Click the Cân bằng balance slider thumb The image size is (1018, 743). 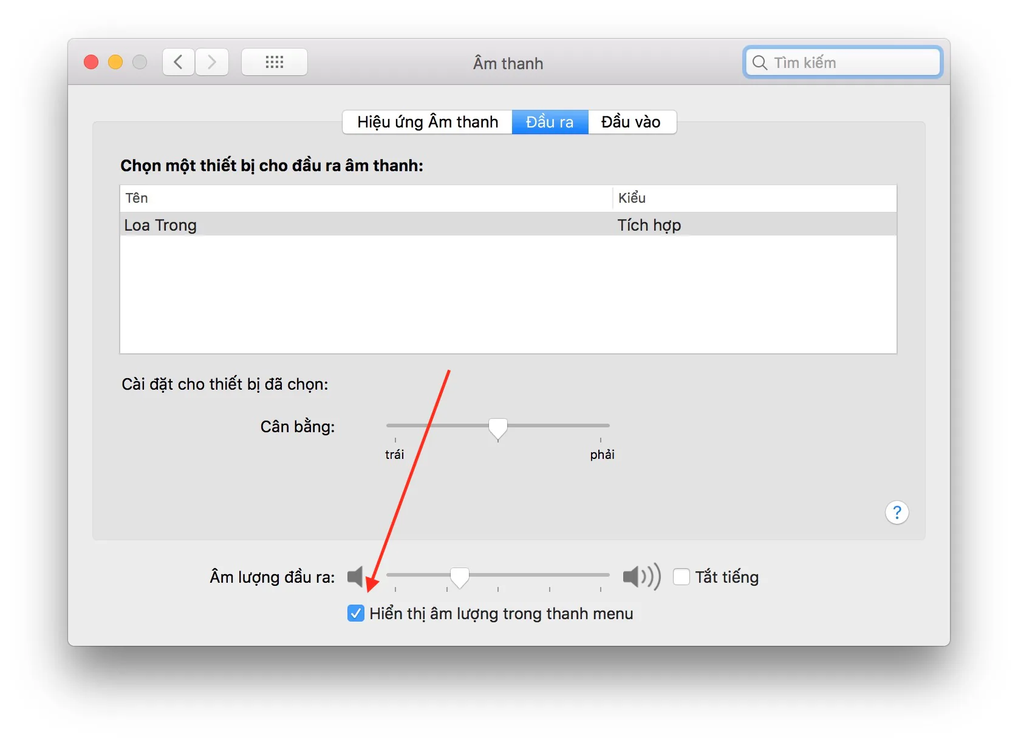pos(498,429)
